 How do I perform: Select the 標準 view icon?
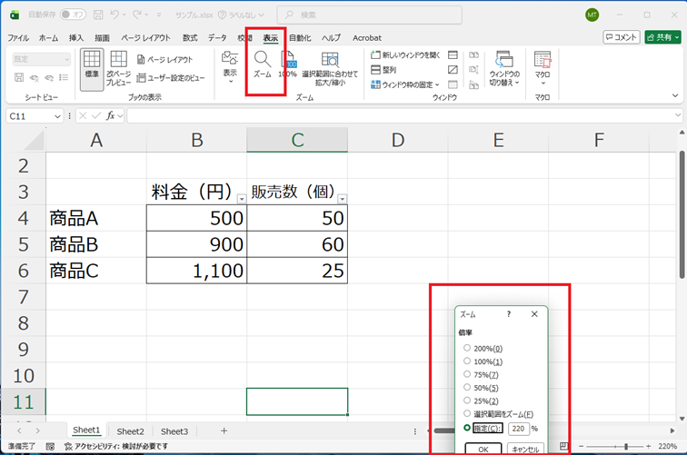point(92,65)
